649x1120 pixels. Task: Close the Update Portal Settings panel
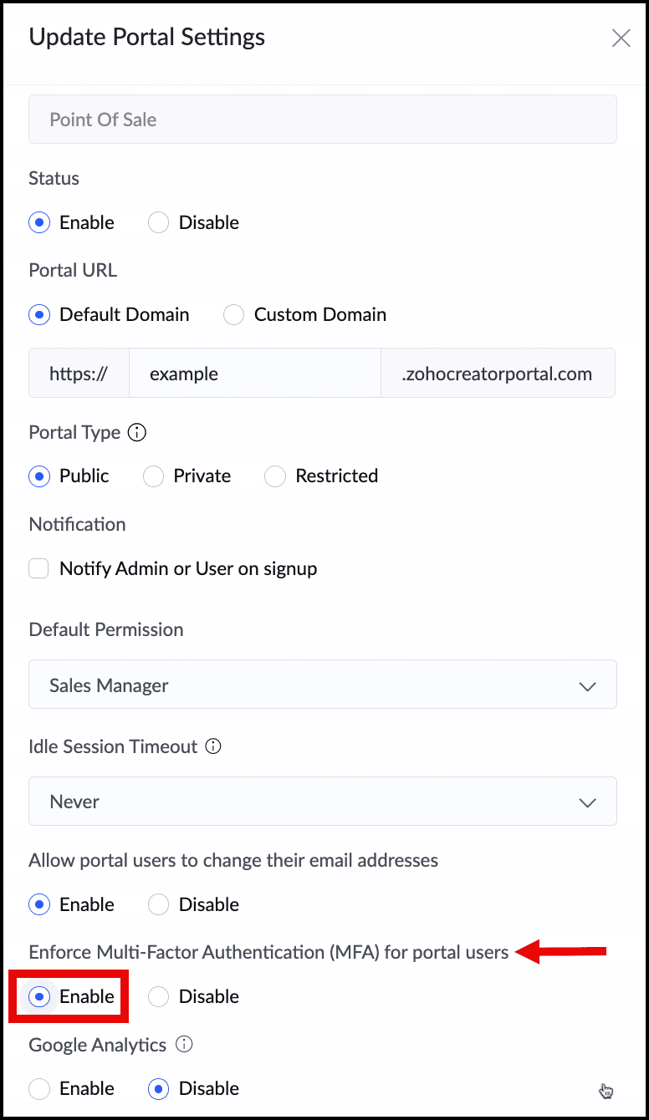(x=621, y=38)
